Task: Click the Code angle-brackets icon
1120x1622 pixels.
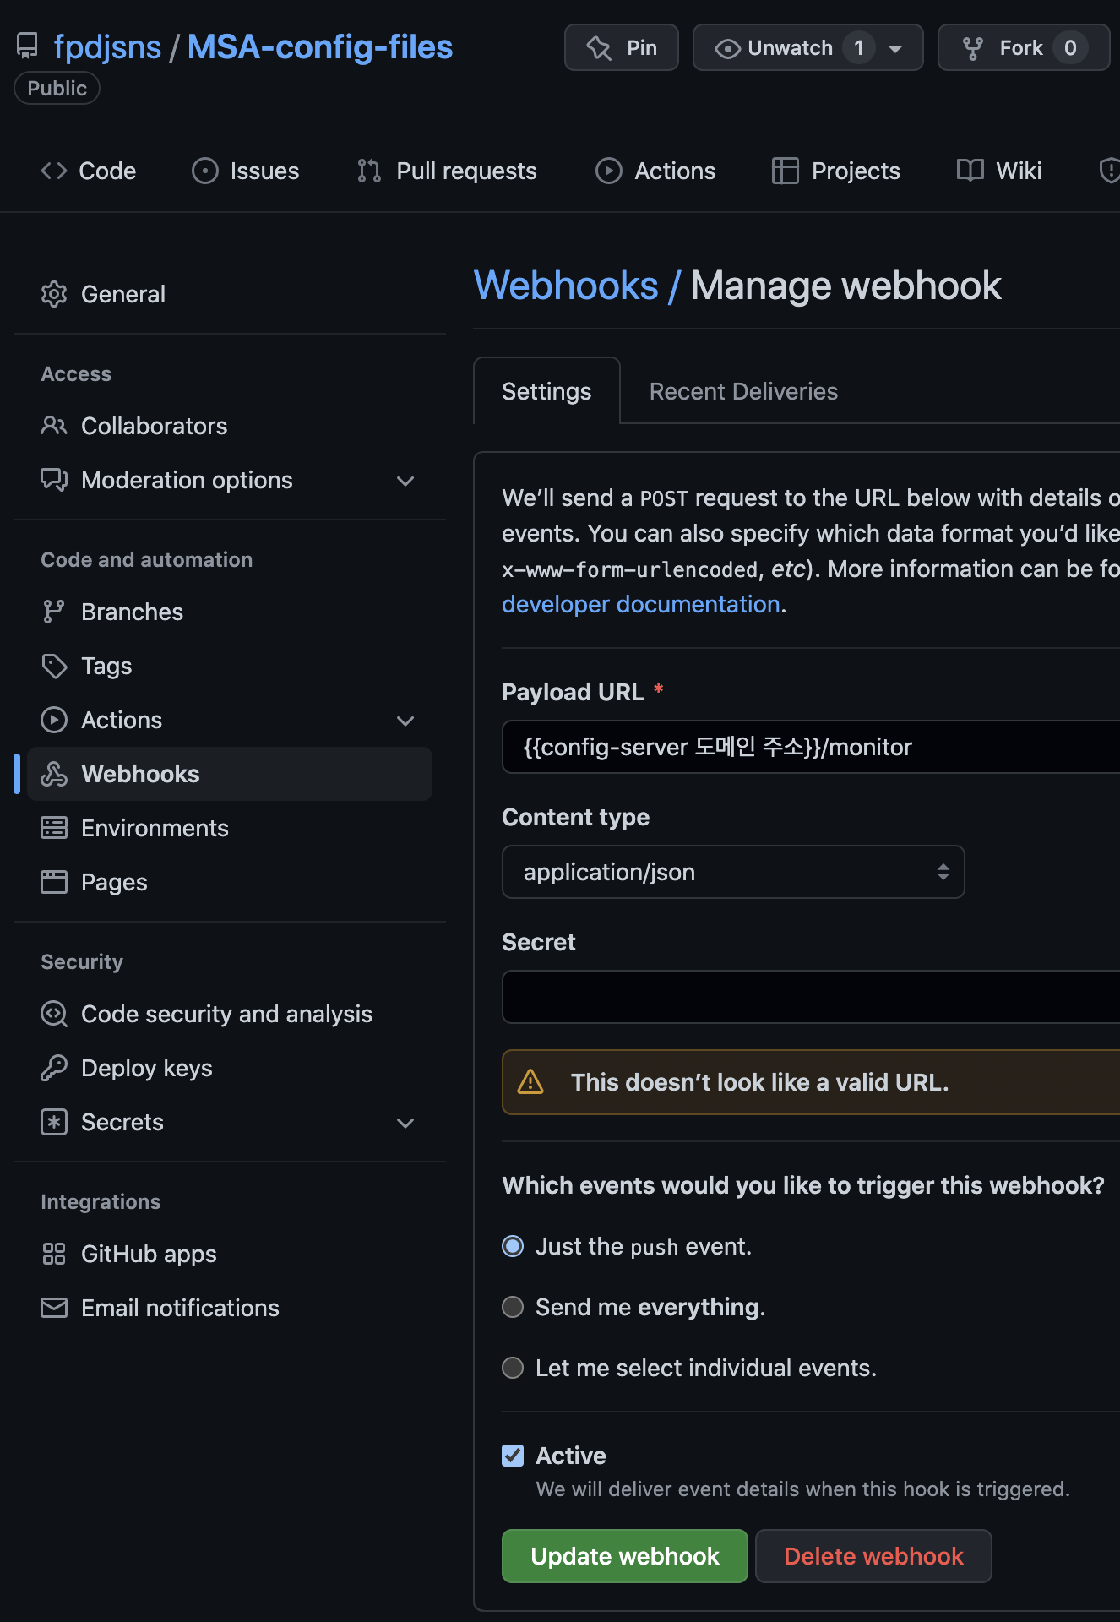Action: 54,171
